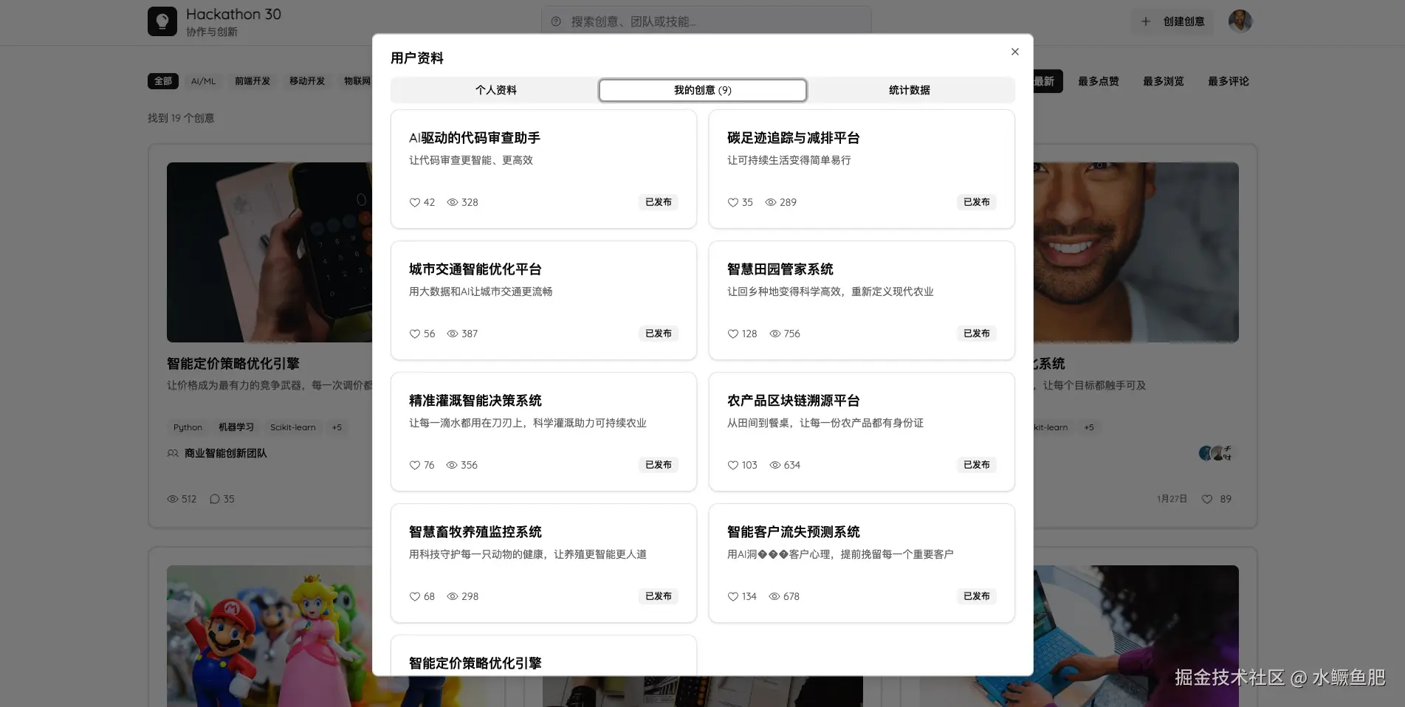Click the Hackathon 30 lightbulb logo
The image size is (1405, 707).
[x=163, y=21]
